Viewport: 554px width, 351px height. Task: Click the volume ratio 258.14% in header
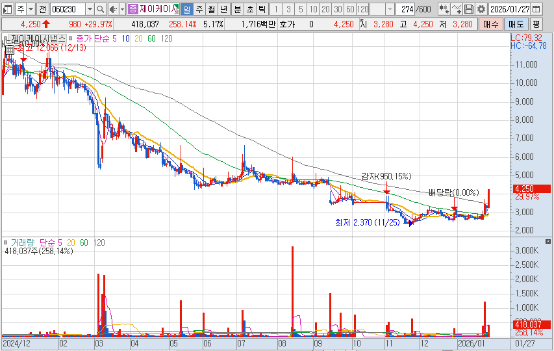pyautogui.click(x=183, y=25)
